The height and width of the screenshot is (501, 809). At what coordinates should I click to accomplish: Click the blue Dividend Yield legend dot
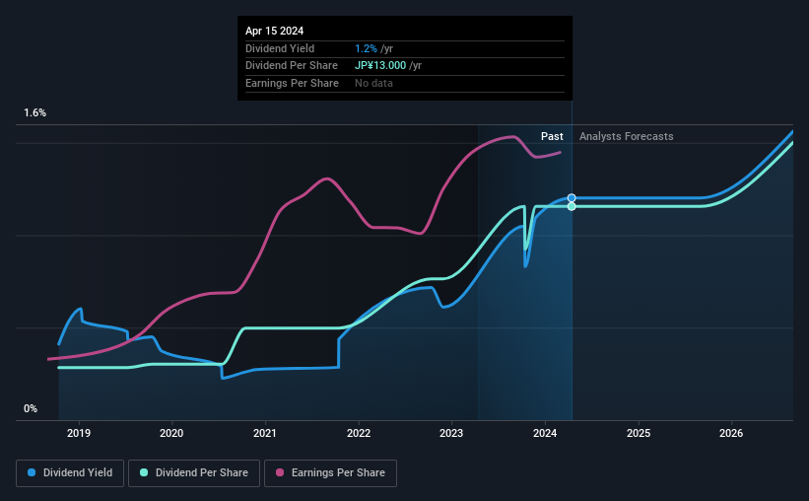tap(32, 472)
